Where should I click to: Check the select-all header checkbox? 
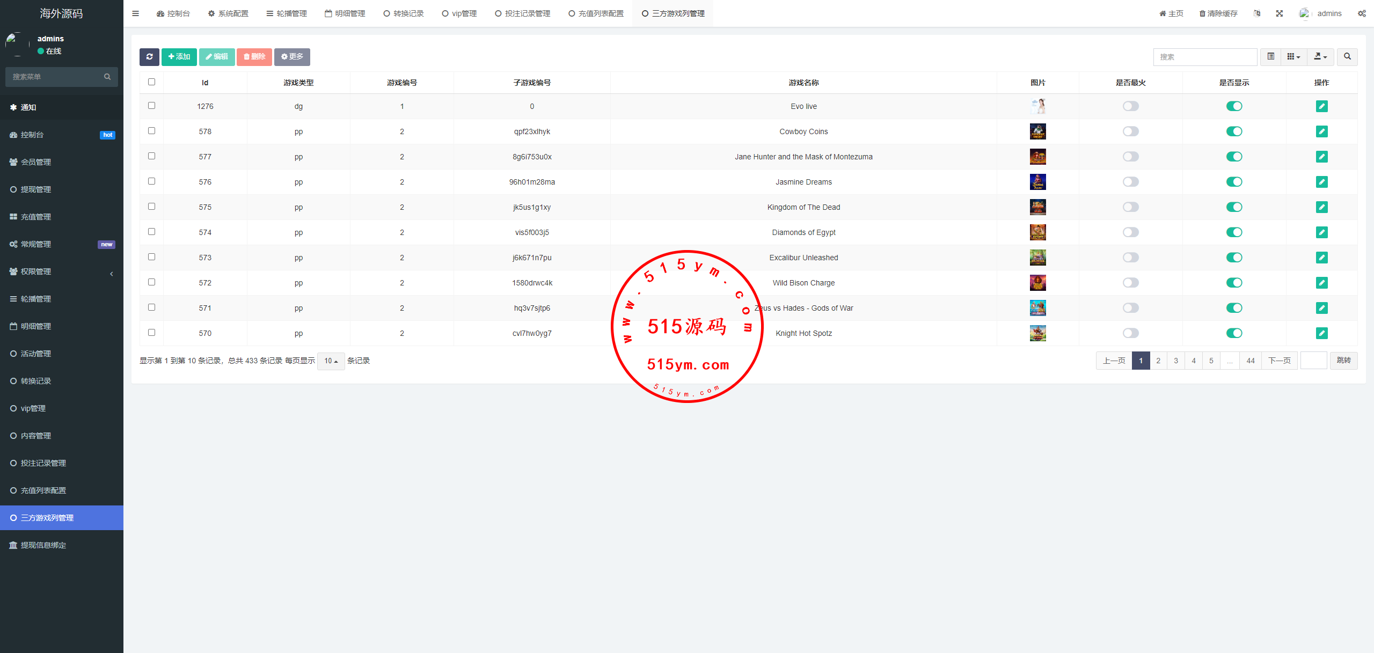click(x=151, y=82)
